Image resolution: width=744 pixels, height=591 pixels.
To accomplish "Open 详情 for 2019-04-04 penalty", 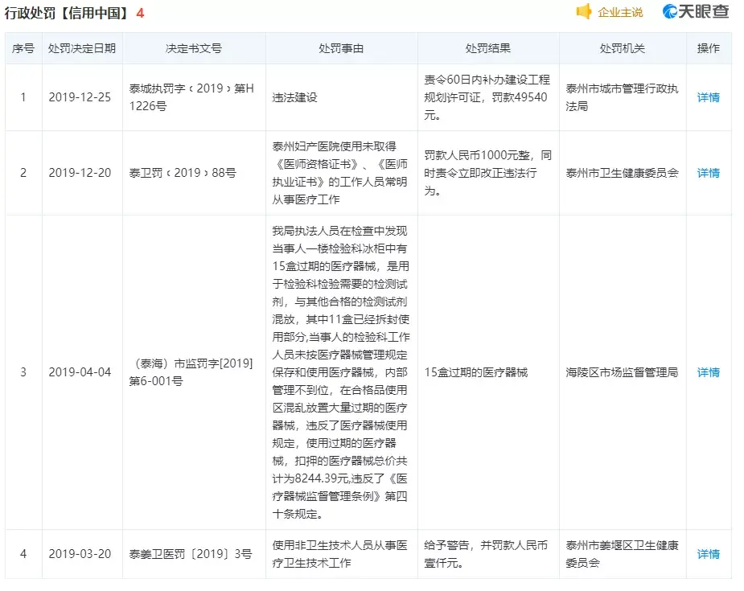I will (709, 372).
